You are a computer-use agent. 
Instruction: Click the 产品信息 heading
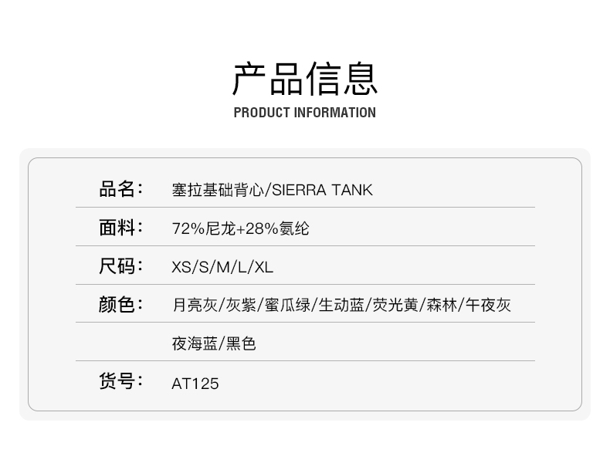pyautogui.click(x=304, y=77)
